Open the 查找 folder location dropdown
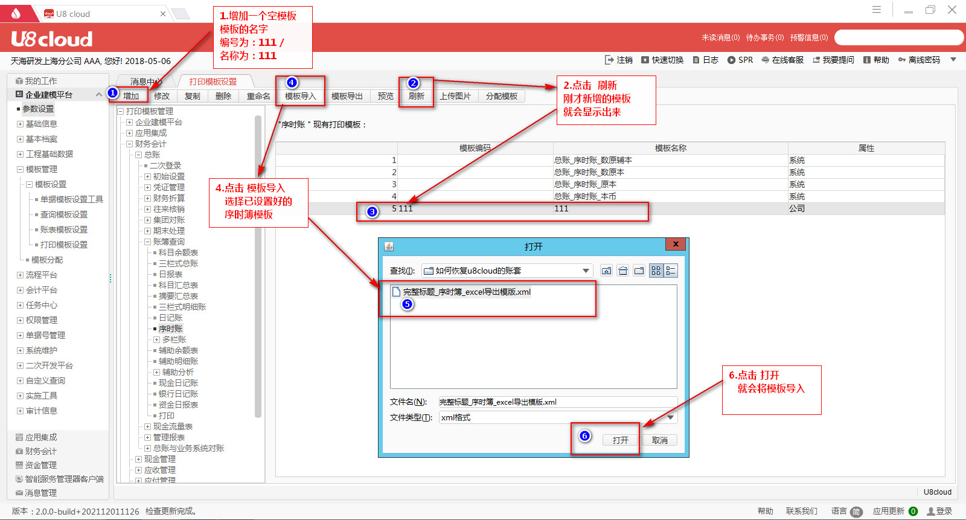The image size is (966, 520). [x=585, y=271]
